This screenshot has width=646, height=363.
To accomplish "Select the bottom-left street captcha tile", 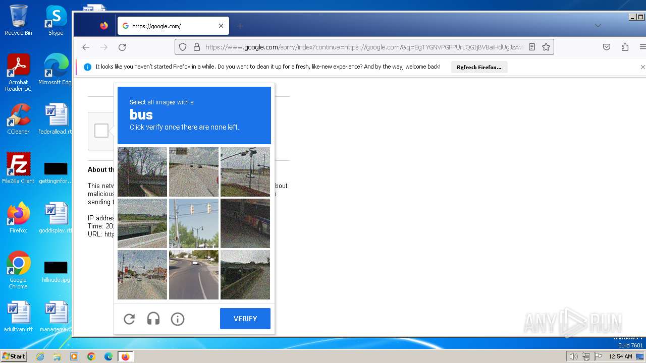I will click(x=142, y=275).
